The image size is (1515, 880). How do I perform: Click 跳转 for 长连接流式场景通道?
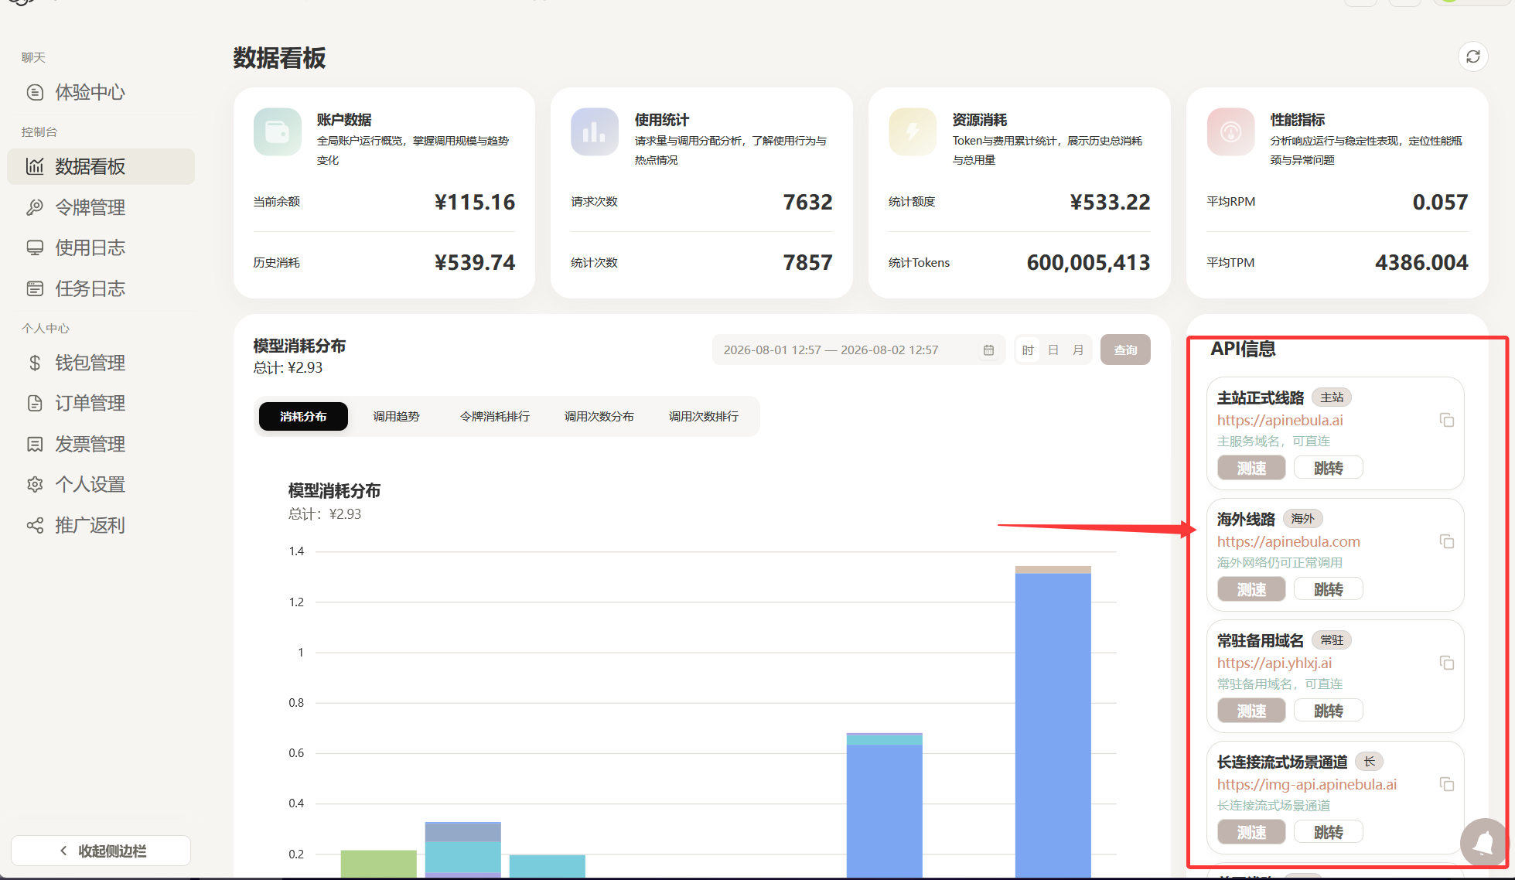tap(1329, 832)
